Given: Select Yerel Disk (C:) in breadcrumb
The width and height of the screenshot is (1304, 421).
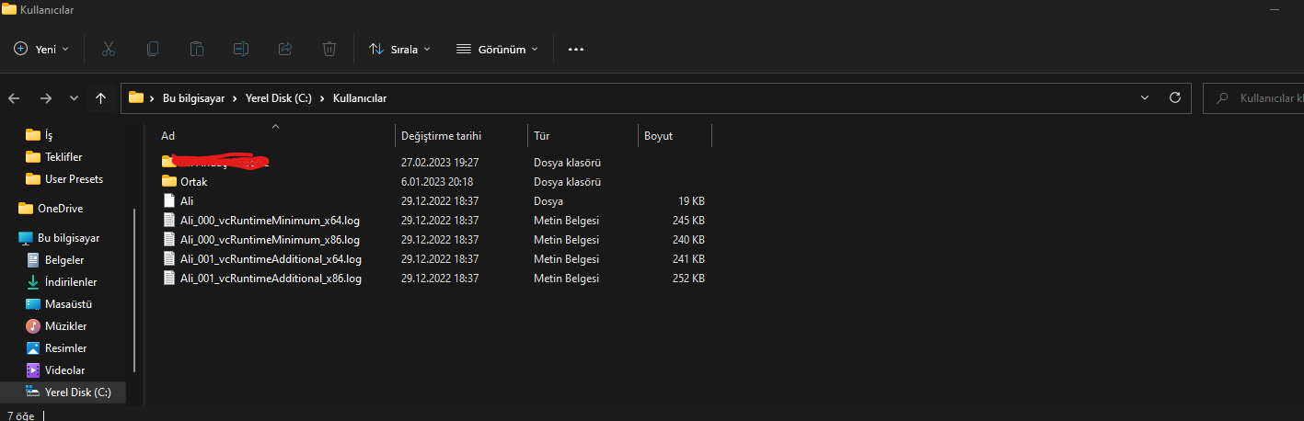Looking at the screenshot, I should 278,98.
